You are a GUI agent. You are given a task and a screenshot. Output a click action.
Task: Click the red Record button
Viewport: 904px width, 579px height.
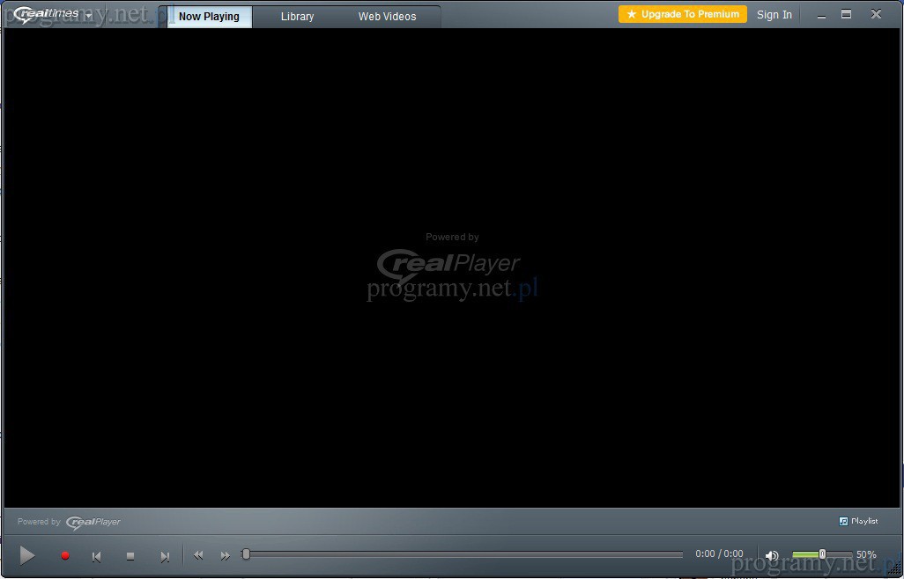click(65, 556)
